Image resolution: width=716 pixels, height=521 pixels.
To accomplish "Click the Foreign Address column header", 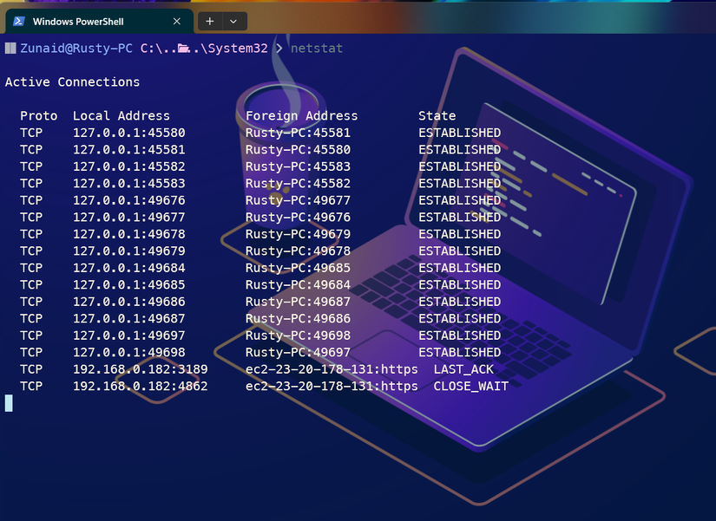I will (x=301, y=115).
